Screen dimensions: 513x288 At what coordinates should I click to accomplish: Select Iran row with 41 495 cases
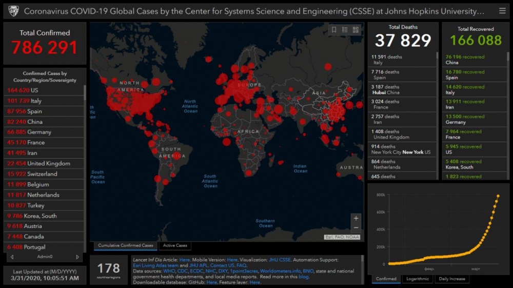tap(44, 153)
